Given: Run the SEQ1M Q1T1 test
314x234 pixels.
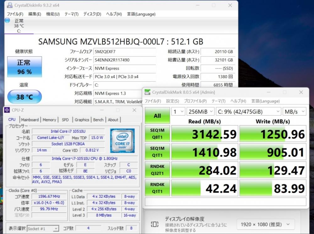Looking at the screenshot, I should click(157, 152).
